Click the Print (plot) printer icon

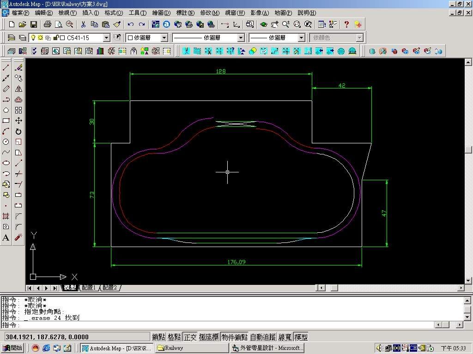(x=48, y=24)
